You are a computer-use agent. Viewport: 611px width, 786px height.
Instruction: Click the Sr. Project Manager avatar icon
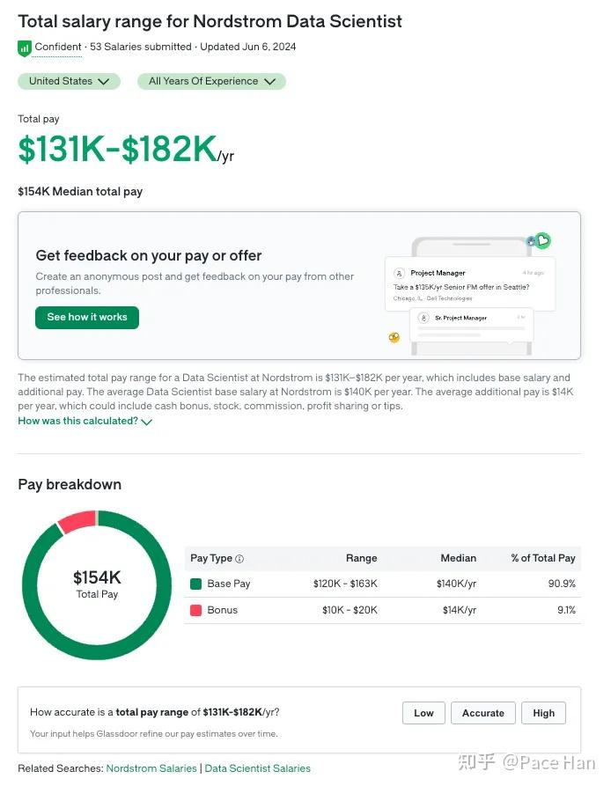pos(423,318)
